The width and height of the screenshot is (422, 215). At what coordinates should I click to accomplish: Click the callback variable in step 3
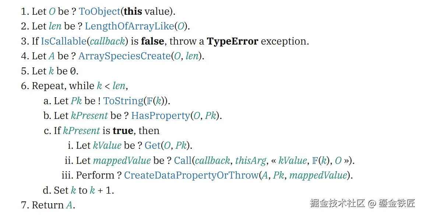[x=108, y=41]
